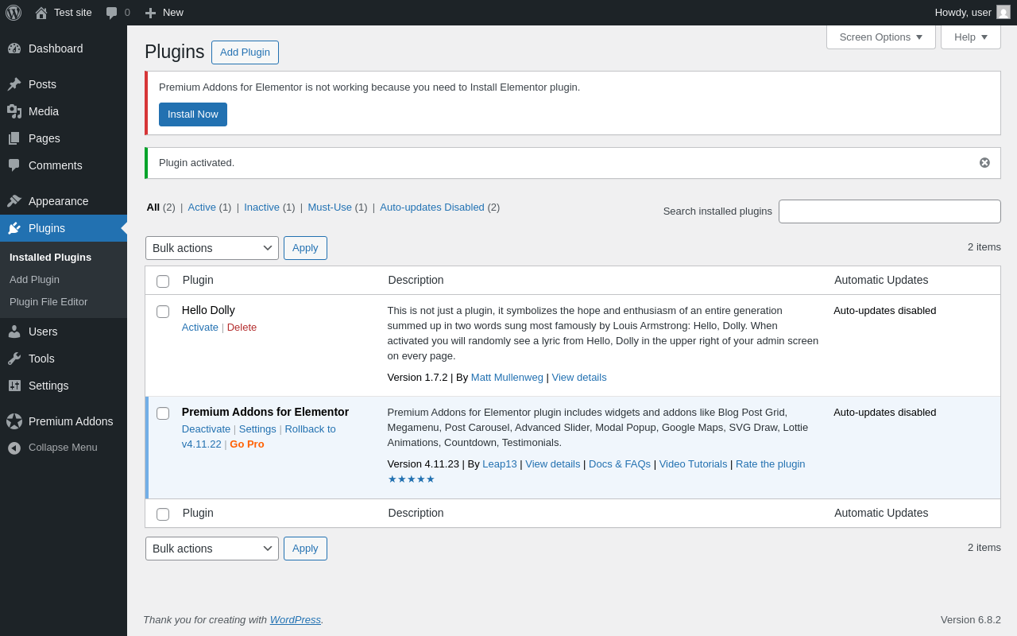Open the top Bulk actions dropdown
1017x636 pixels.
[212, 248]
